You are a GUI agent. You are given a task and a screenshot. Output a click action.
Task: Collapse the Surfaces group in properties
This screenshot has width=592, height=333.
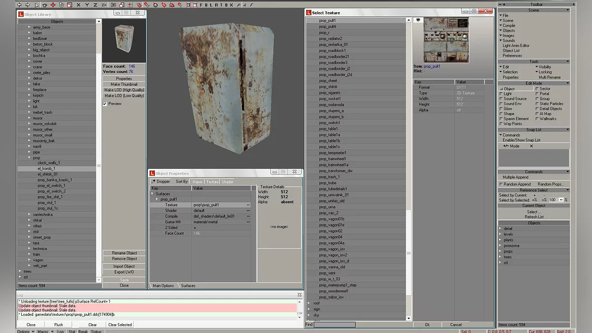click(x=152, y=194)
